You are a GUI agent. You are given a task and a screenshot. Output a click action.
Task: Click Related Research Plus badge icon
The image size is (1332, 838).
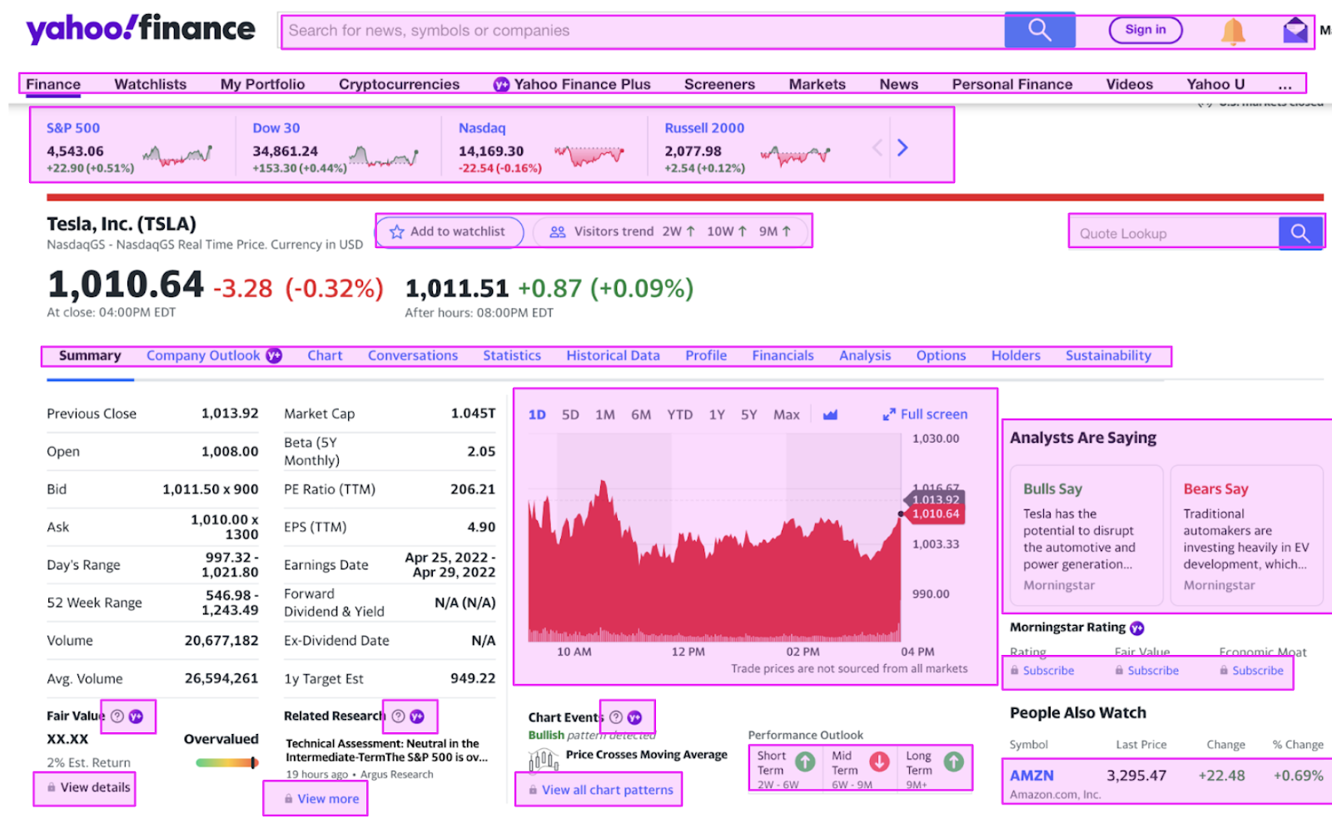[x=417, y=716]
